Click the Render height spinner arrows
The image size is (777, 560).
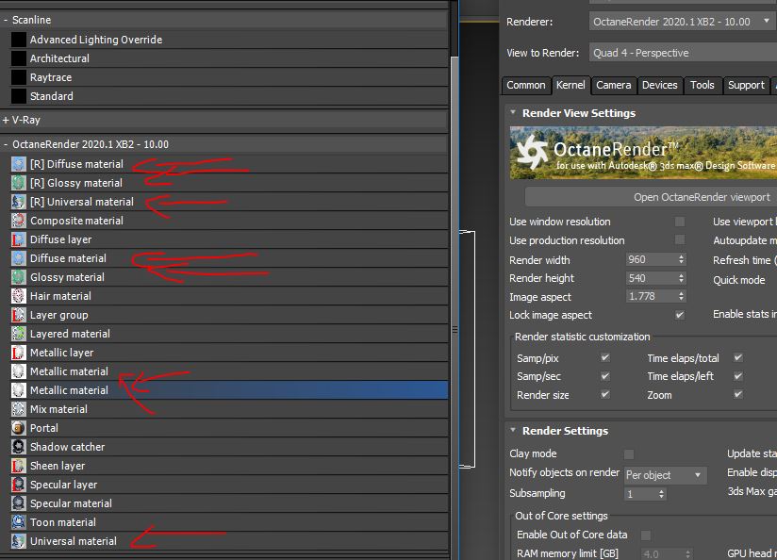click(x=682, y=278)
